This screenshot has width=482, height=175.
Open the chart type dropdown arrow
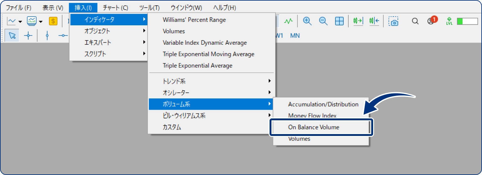[x=20, y=22]
